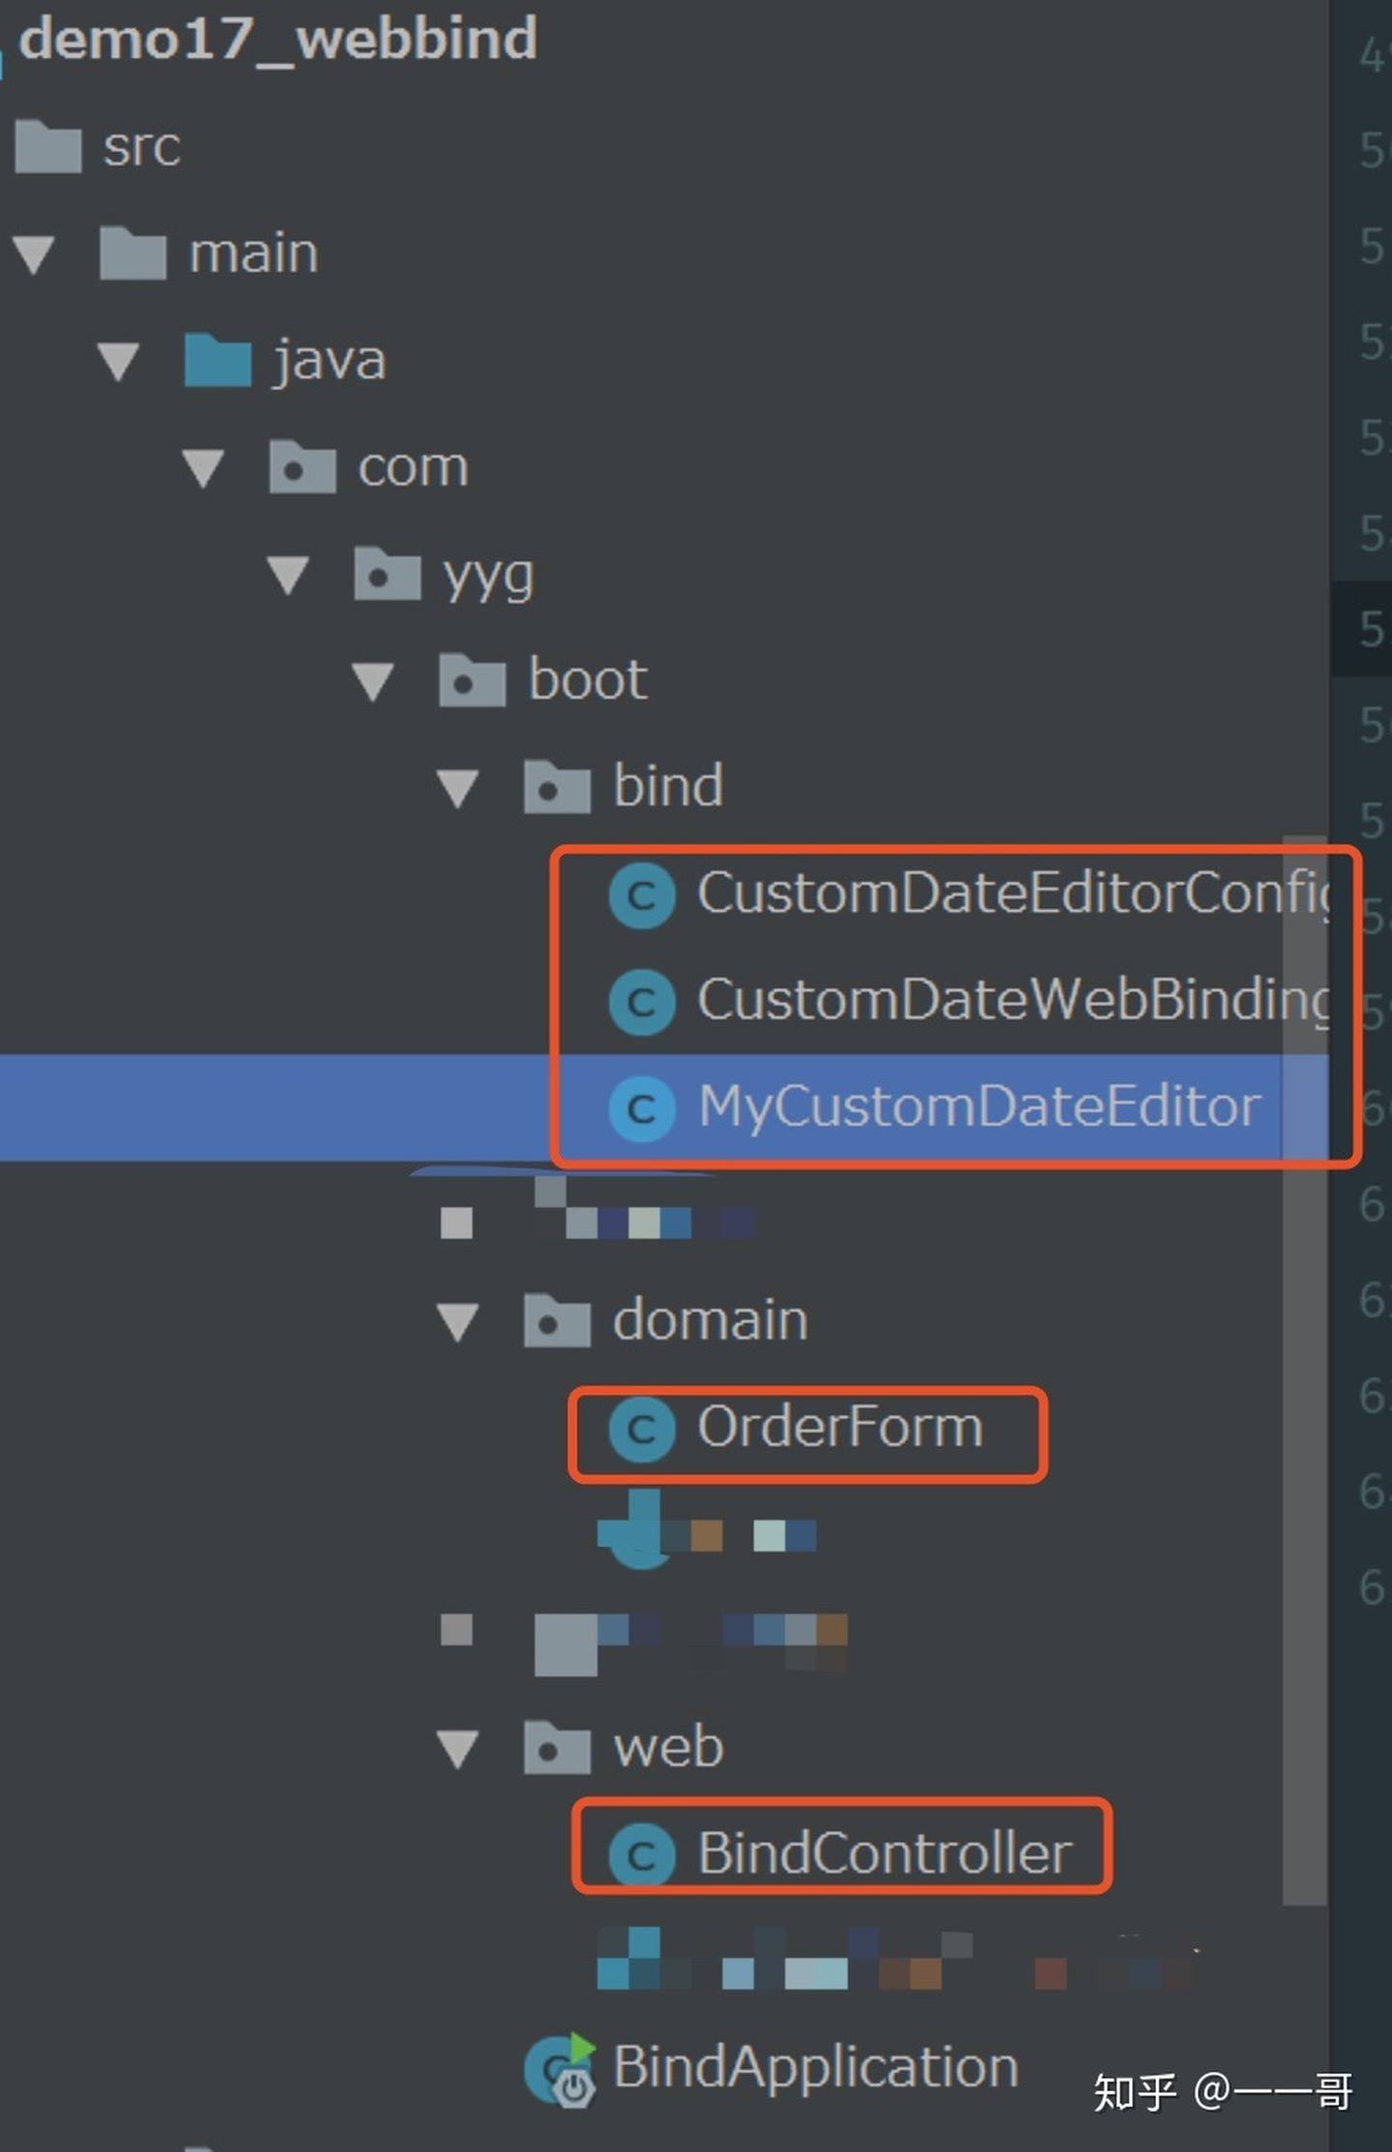This screenshot has height=2152, width=1392.
Task: Click class icon of BindController
Action: pos(642,1855)
